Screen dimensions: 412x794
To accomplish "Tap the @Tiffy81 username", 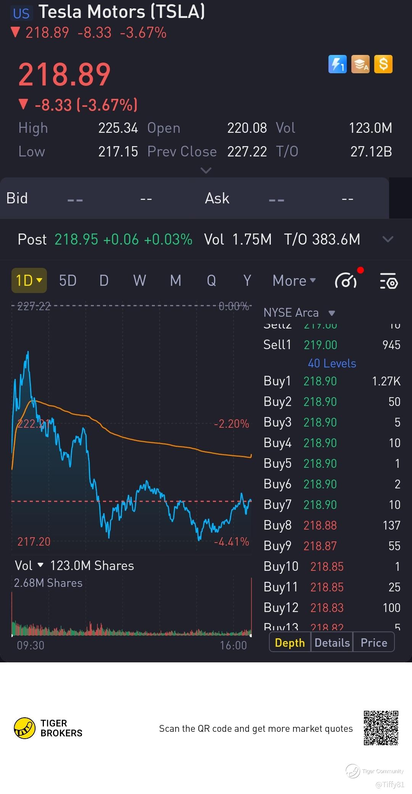I will pyautogui.click(x=389, y=784).
